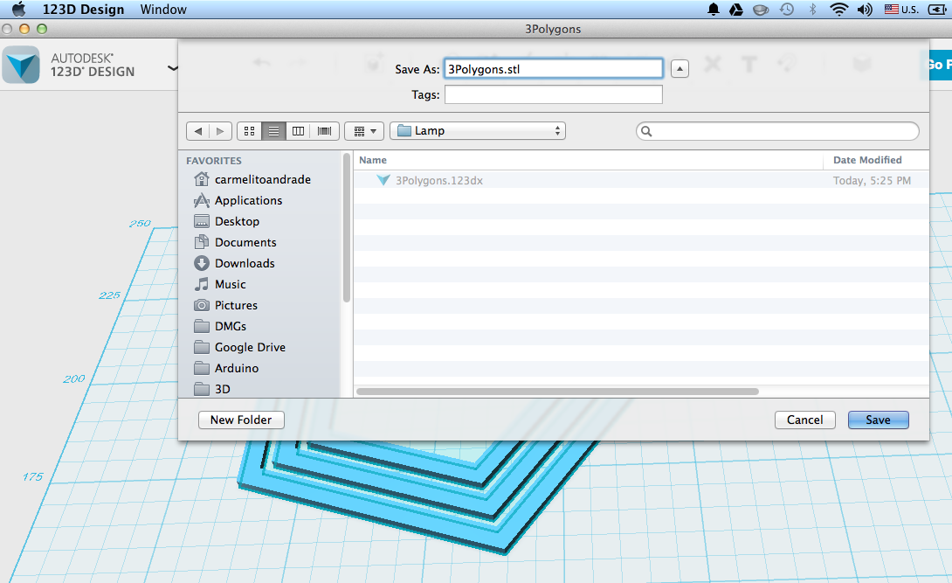Open the item arrangement dropdown
Viewport: 952px width, 583px height.
[364, 130]
